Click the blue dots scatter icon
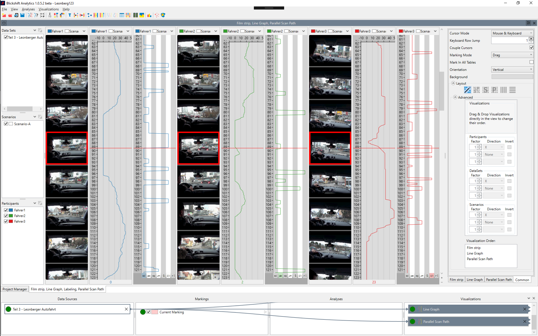 click(x=90, y=15)
